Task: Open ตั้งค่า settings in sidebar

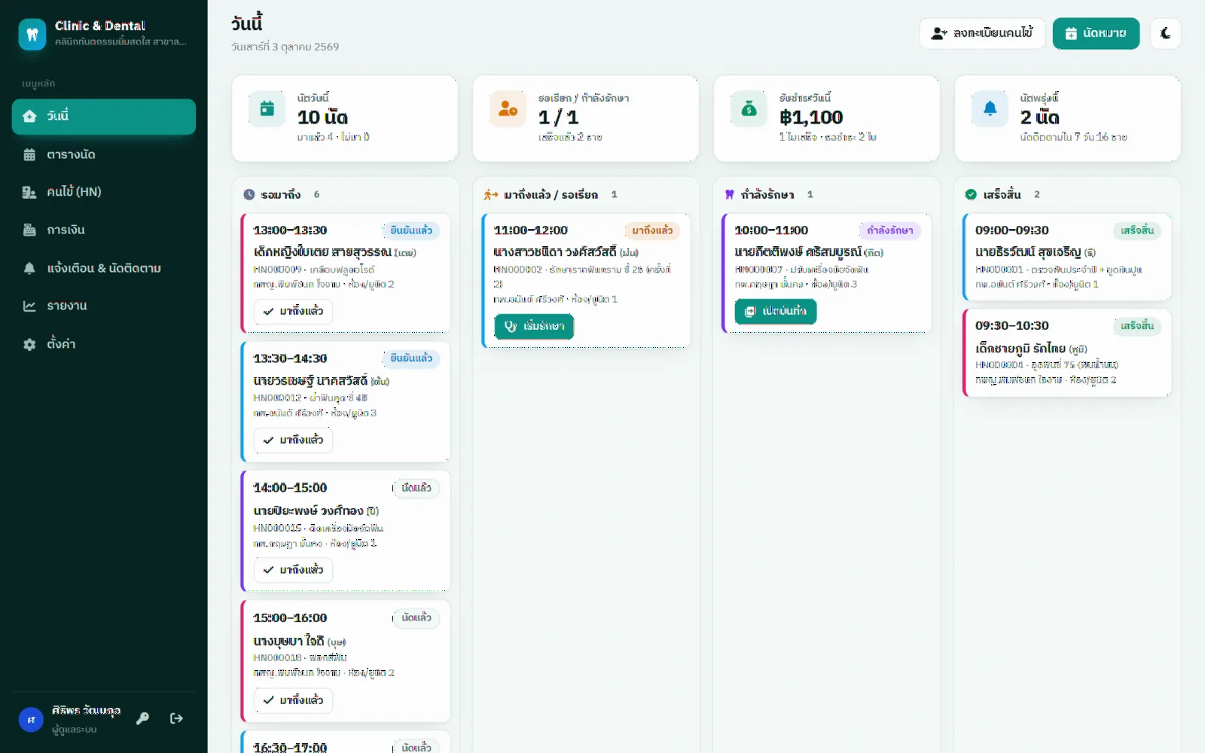Action: point(104,344)
